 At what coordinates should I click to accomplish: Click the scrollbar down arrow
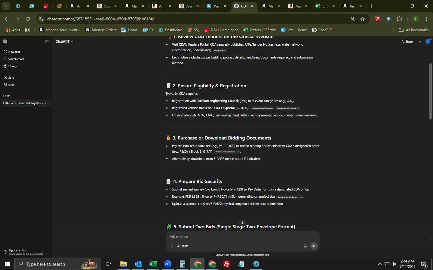tap(431, 239)
